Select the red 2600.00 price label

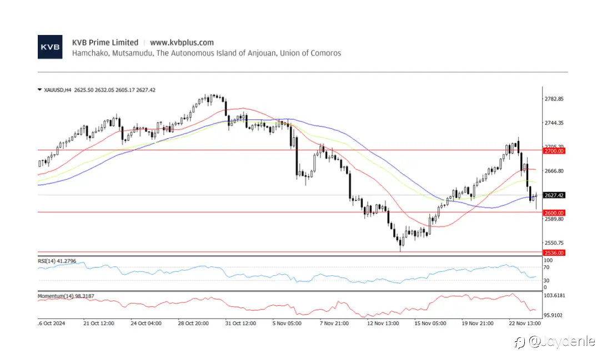(x=554, y=213)
